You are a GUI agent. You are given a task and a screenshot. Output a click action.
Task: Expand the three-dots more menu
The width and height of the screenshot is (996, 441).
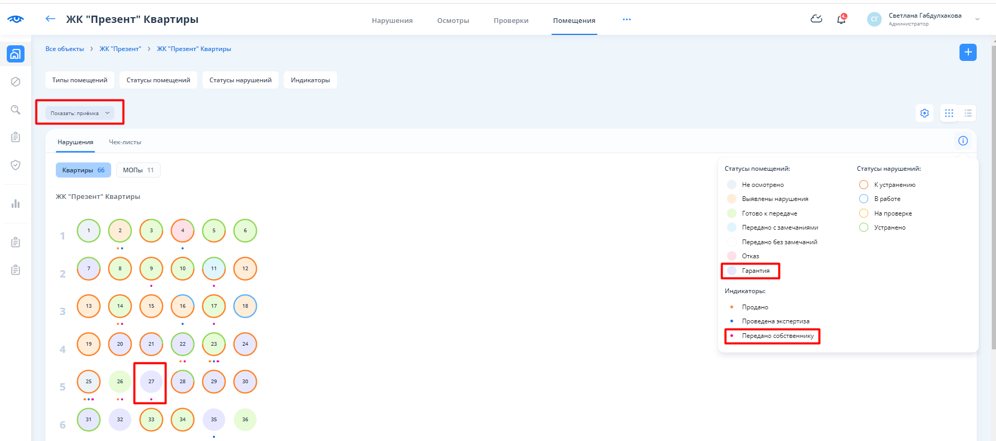pos(627,19)
